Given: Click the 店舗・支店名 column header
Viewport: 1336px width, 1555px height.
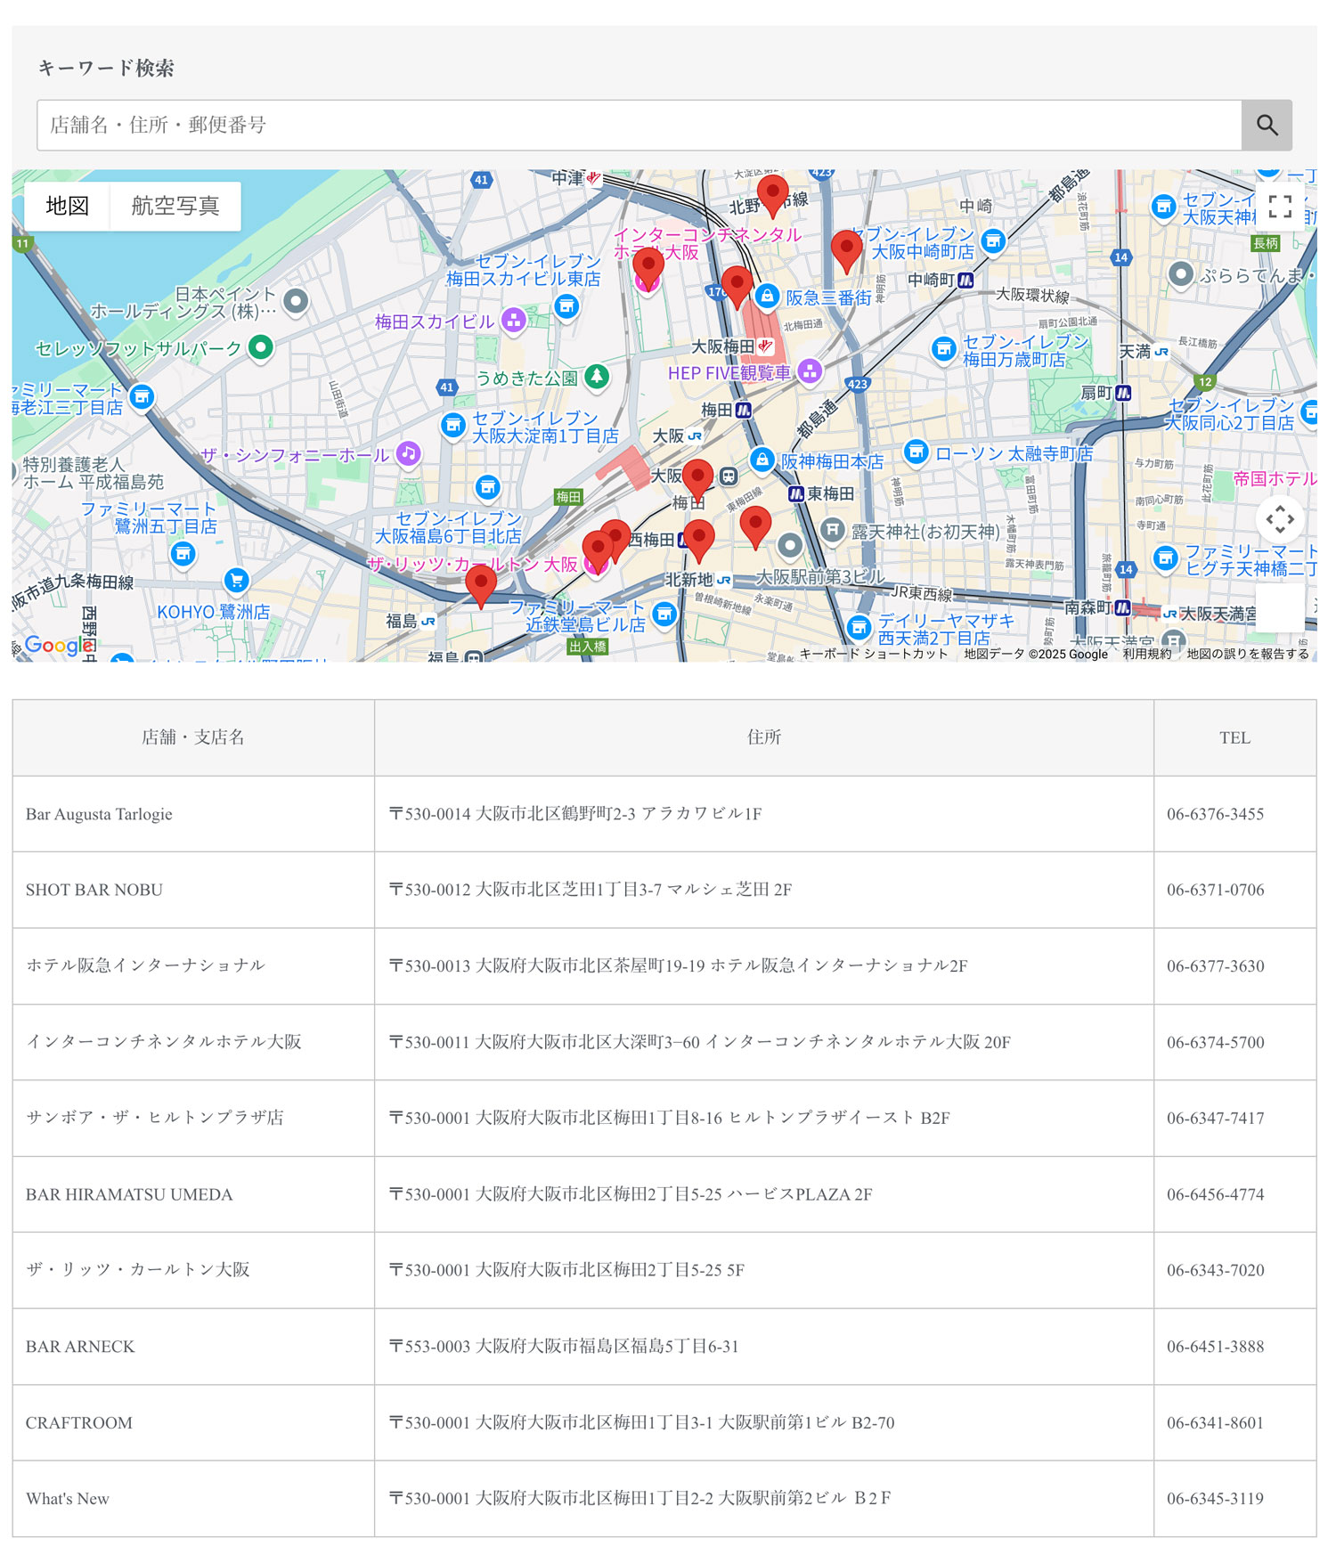Looking at the screenshot, I should tap(193, 737).
